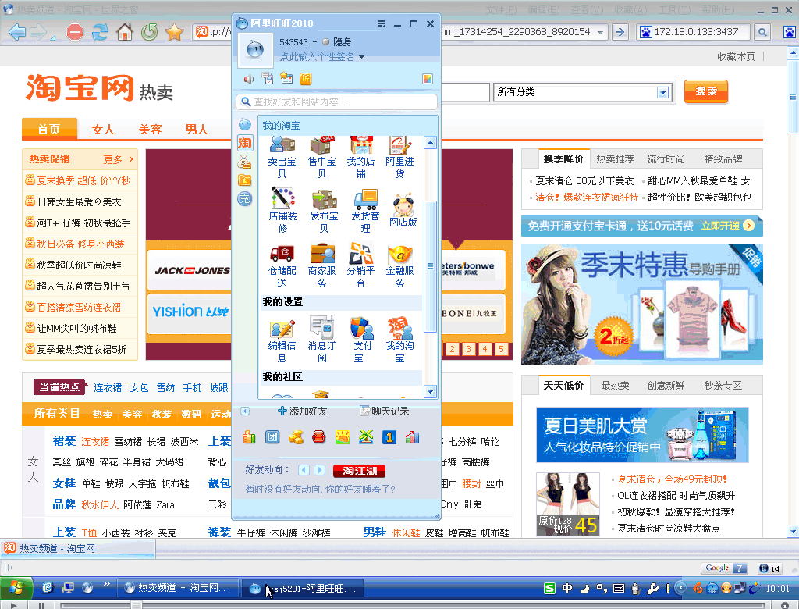Expand the 点此输入个性签名 signature dropdown arrow
Image resolution: width=799 pixels, height=609 pixels.
pyautogui.click(x=361, y=57)
